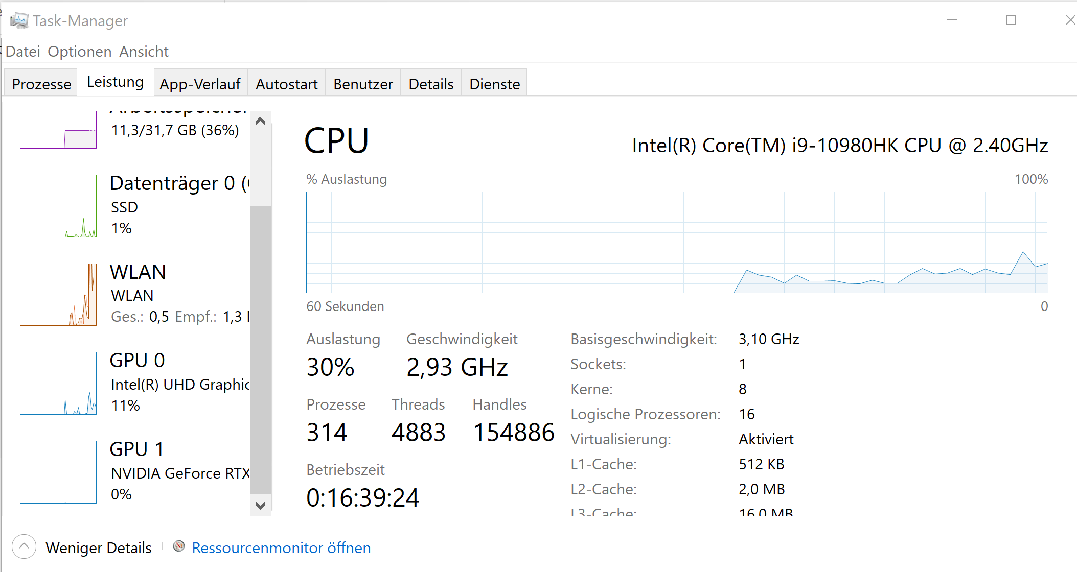Switch to the Dienste tab

494,84
